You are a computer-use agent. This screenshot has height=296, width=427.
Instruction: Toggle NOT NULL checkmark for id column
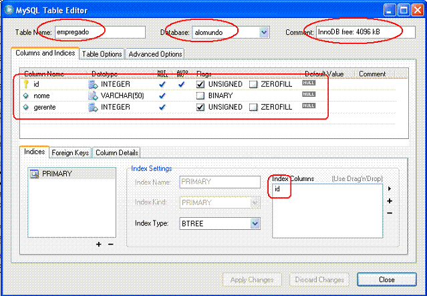162,84
